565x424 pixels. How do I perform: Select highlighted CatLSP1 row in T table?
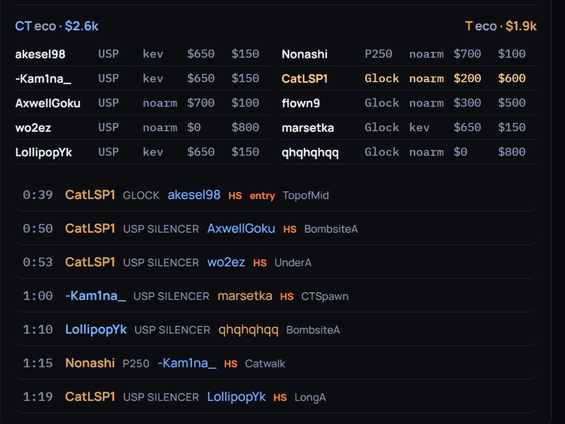point(409,78)
